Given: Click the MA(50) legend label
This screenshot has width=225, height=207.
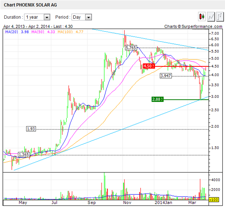Looking at the screenshot, I should (38, 32).
